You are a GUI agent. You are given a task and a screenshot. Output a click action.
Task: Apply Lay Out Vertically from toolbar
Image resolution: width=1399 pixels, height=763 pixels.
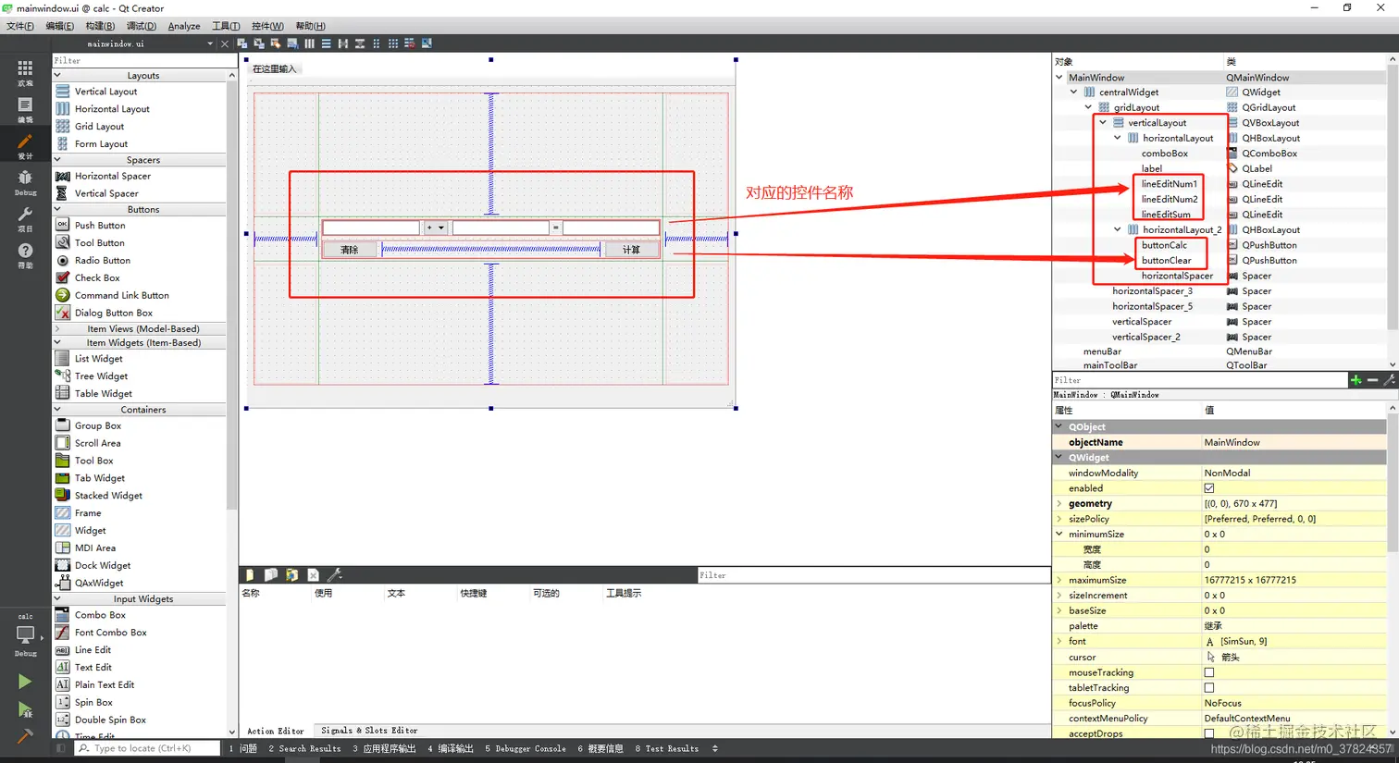tap(326, 43)
